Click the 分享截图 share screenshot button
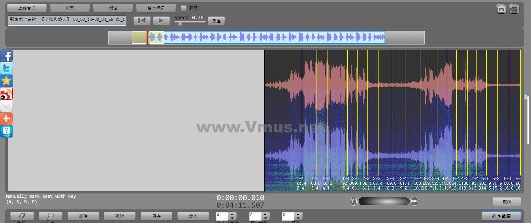This screenshot has height=223, width=531. coord(501,216)
